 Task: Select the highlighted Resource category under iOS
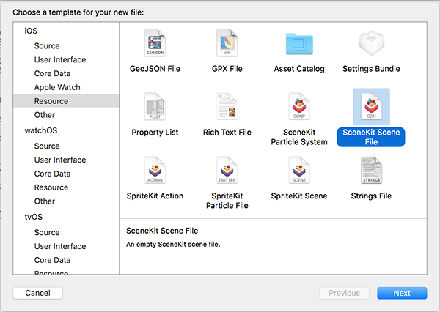tap(66, 101)
